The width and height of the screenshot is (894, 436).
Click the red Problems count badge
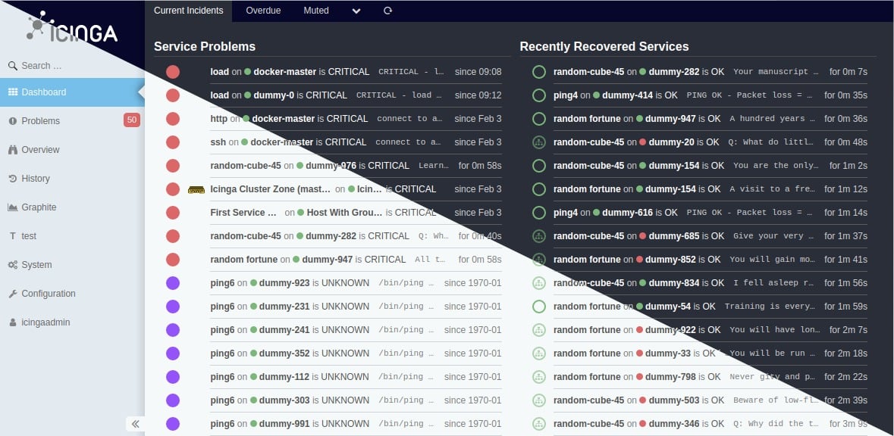coord(132,120)
